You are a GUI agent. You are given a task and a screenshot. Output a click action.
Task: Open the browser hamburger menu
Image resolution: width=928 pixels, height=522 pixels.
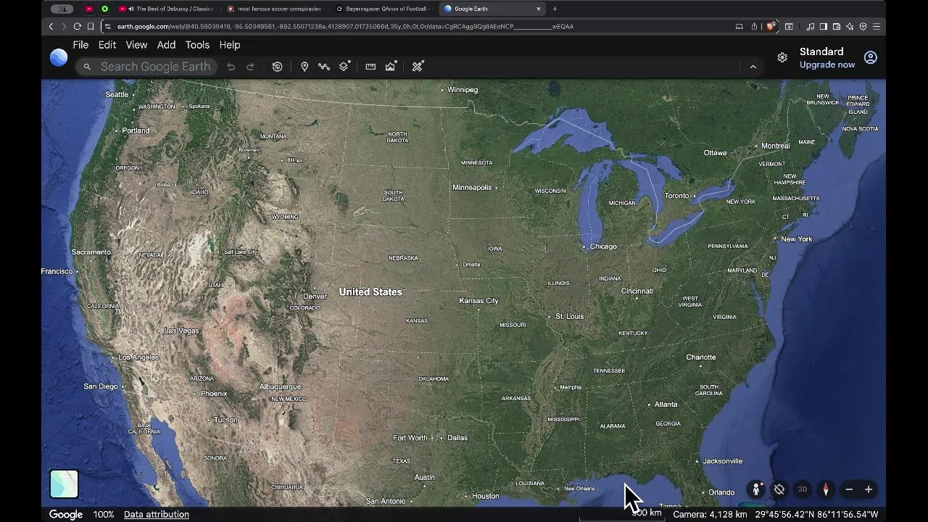(877, 27)
